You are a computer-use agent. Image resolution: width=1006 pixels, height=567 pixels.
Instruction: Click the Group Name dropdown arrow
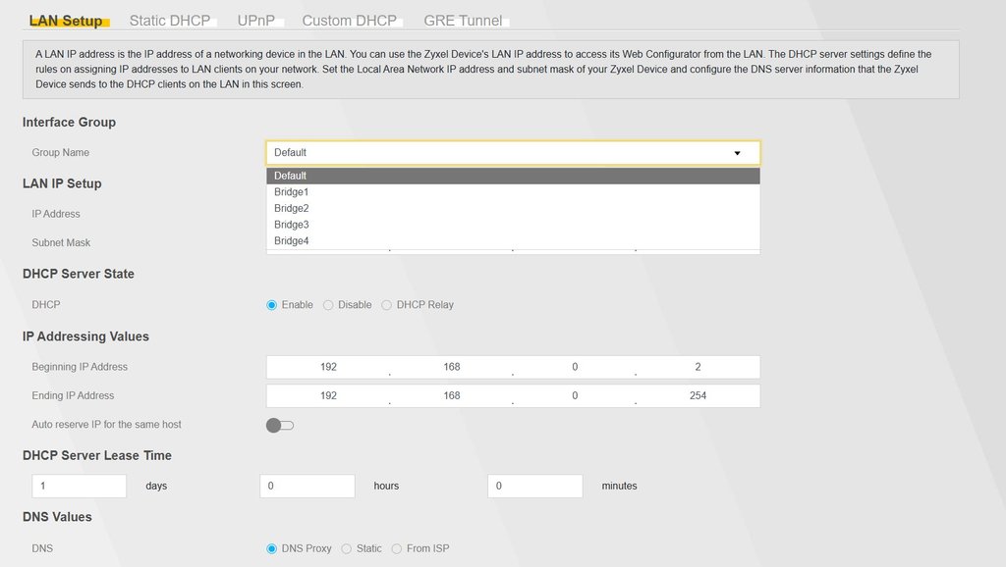point(737,153)
